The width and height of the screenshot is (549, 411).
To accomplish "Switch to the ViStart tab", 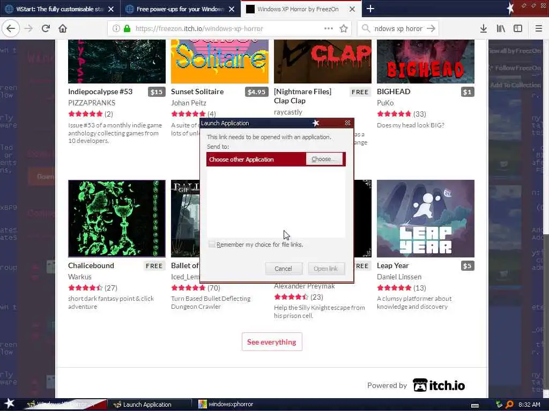I will click(x=60, y=9).
